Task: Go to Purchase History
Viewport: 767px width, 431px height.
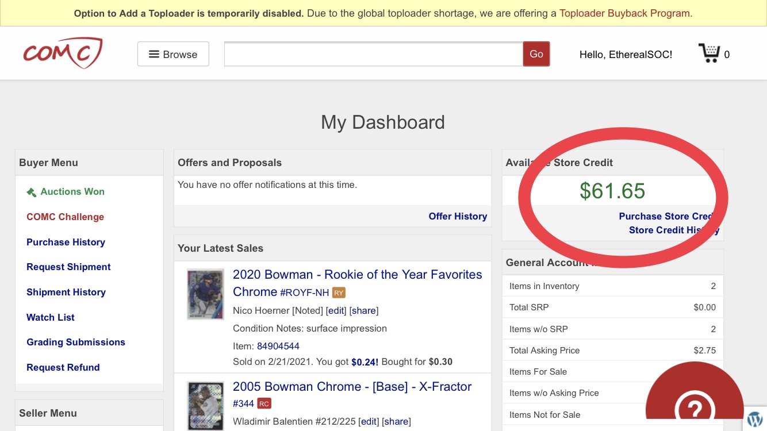Action: (x=66, y=242)
